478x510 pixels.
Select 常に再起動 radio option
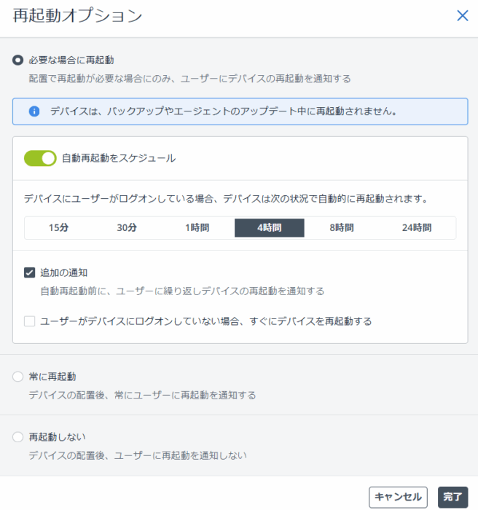pyautogui.click(x=18, y=377)
